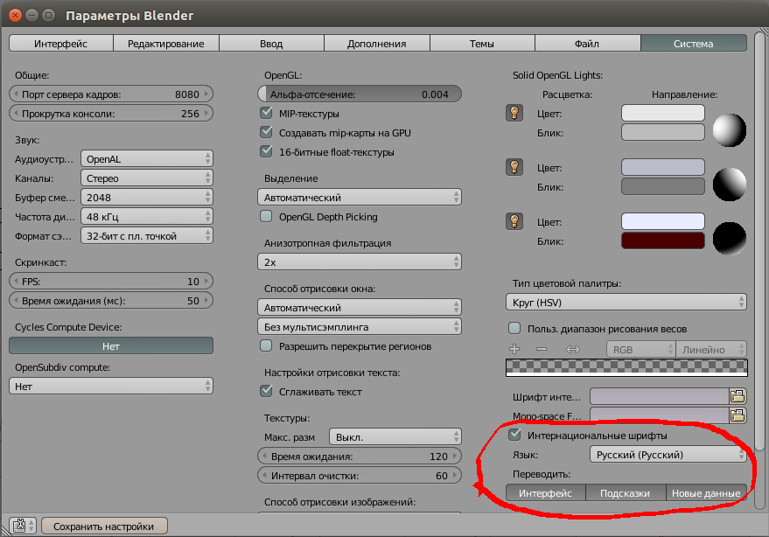Click second light Блик color swatch
Image resolution: width=769 pixels, height=537 pixels.
point(662,186)
